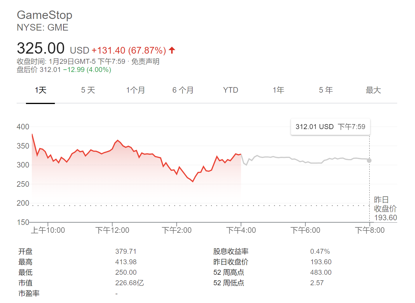Show the 6 个月 chart range

183,90
